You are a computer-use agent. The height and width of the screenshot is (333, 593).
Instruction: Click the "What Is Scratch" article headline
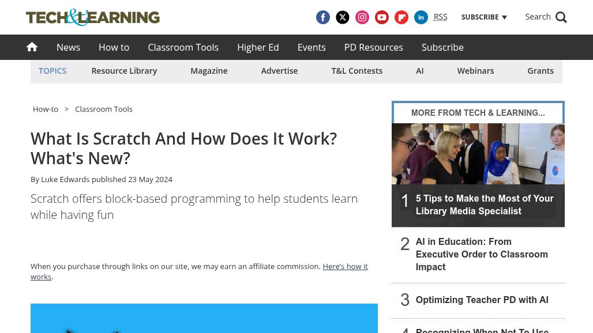184,149
